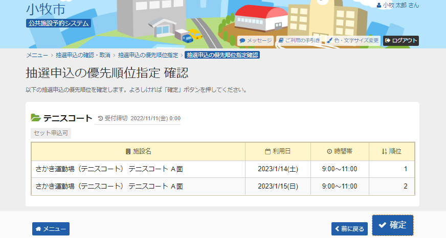Go back with 前に戻る button
The height and width of the screenshot is (238, 446).
click(349, 229)
